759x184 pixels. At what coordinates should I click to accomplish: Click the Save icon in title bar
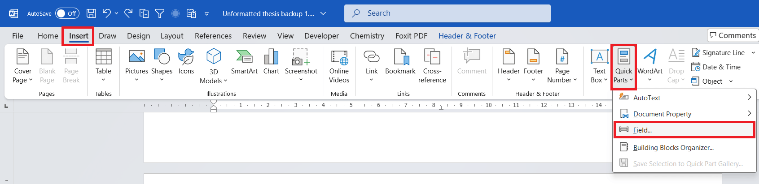tap(91, 13)
